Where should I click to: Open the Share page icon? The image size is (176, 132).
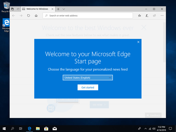pos(155,16)
